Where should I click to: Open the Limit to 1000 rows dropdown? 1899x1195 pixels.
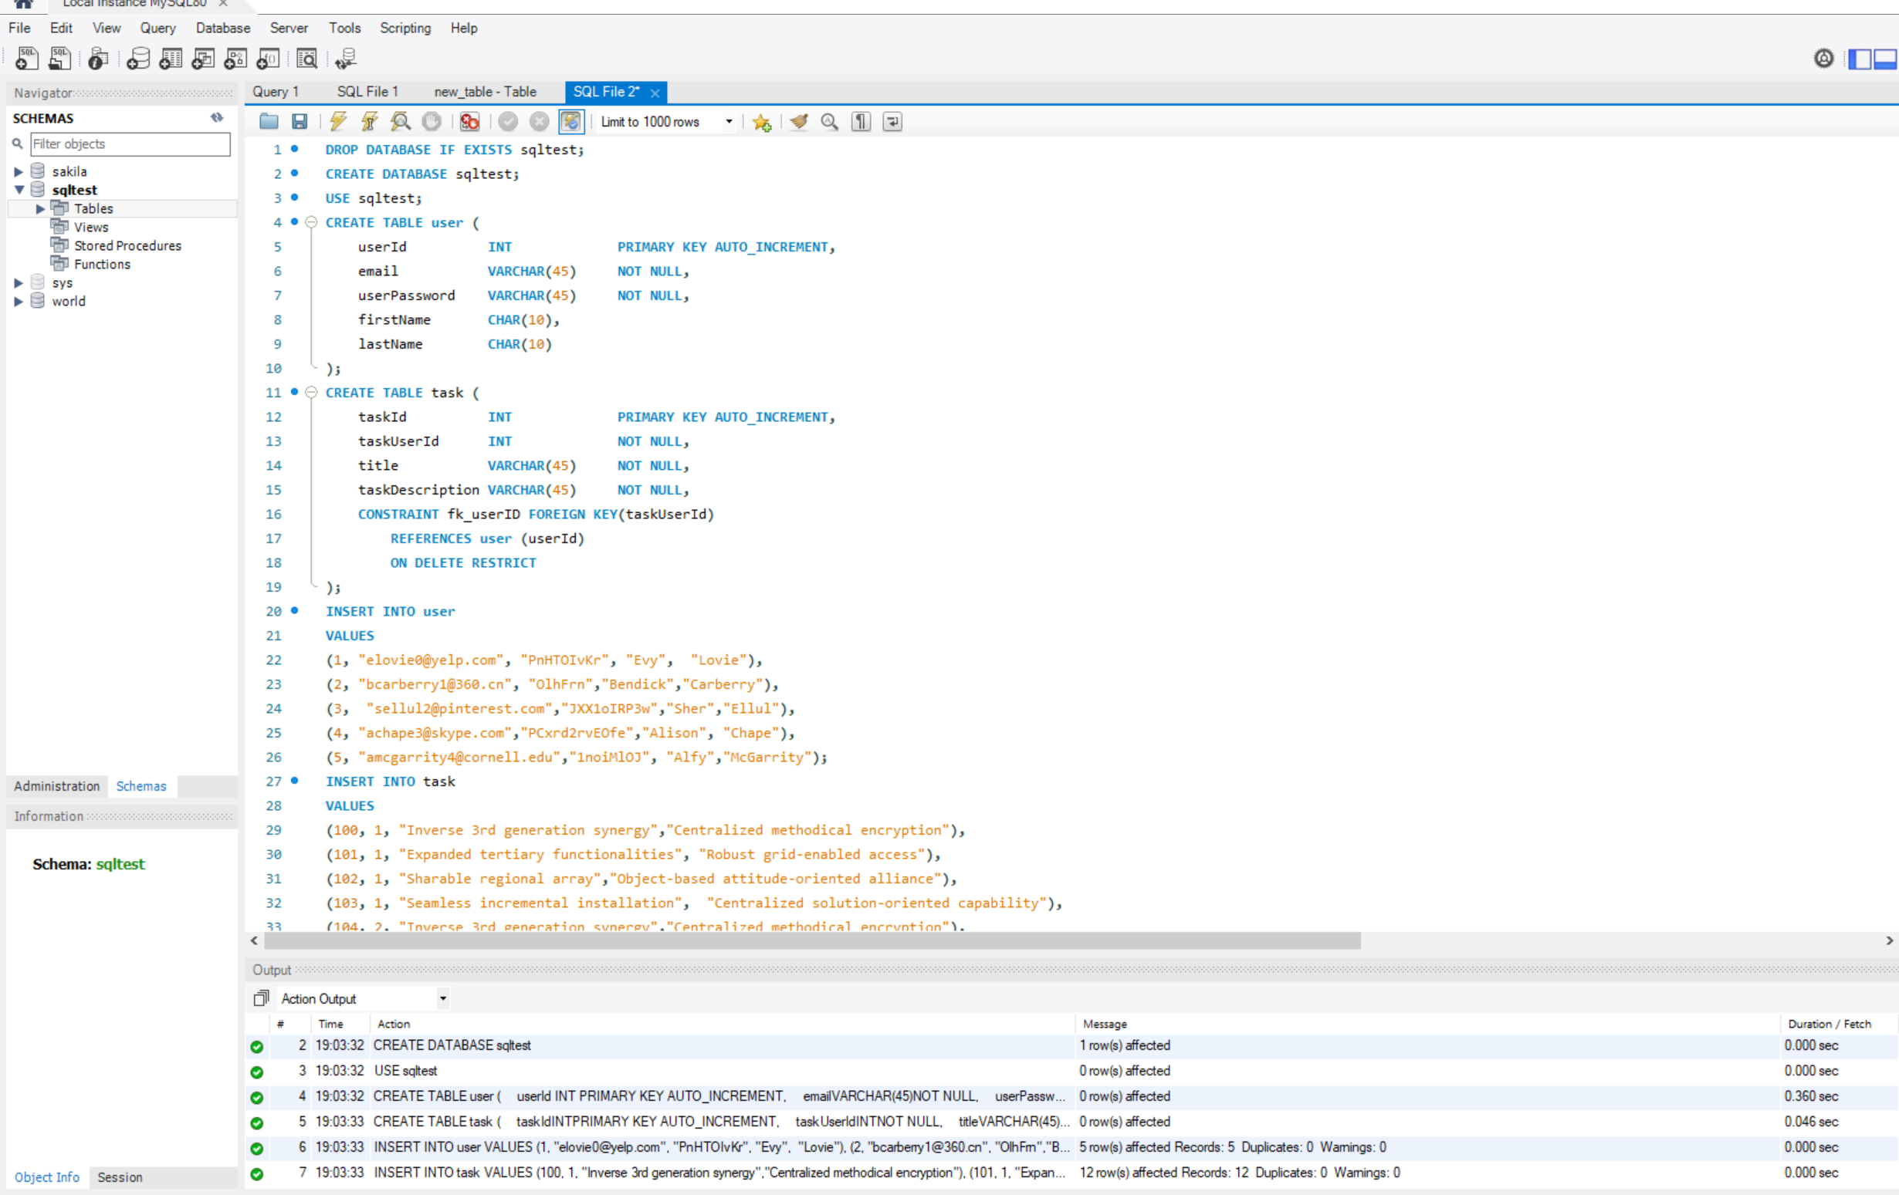729,121
